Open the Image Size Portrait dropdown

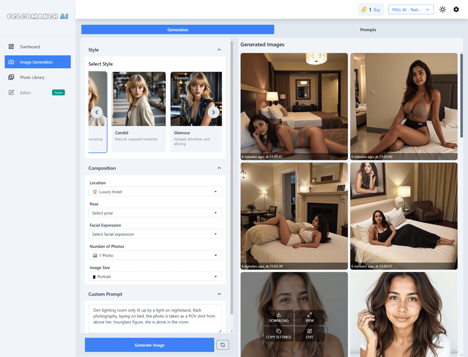155,276
